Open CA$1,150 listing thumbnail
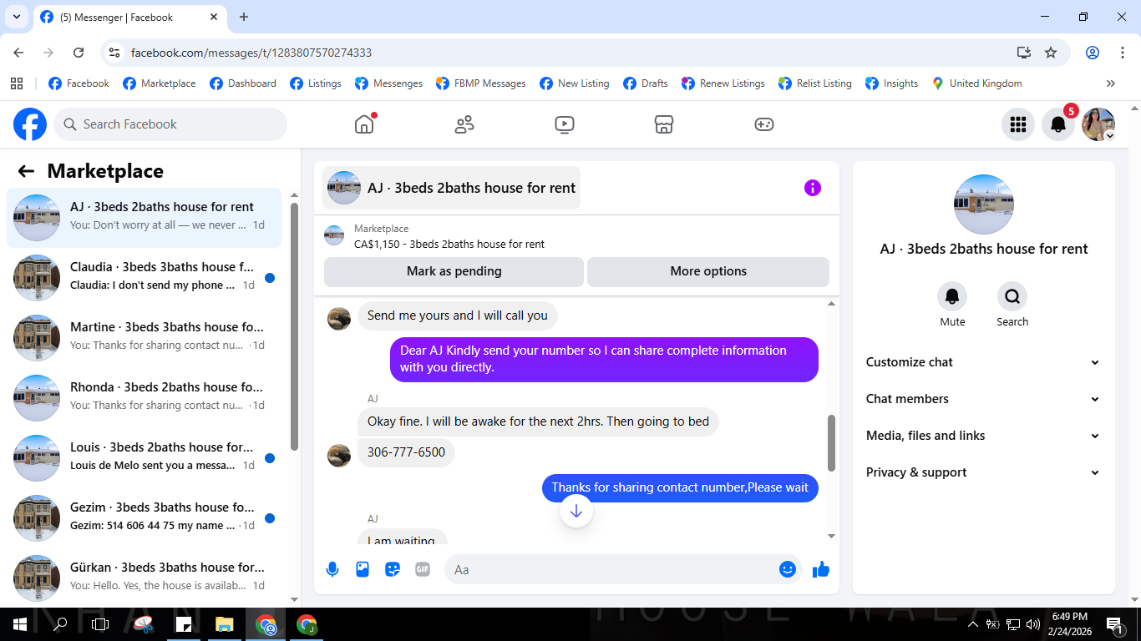Viewport: 1141px width, 641px height. point(334,236)
